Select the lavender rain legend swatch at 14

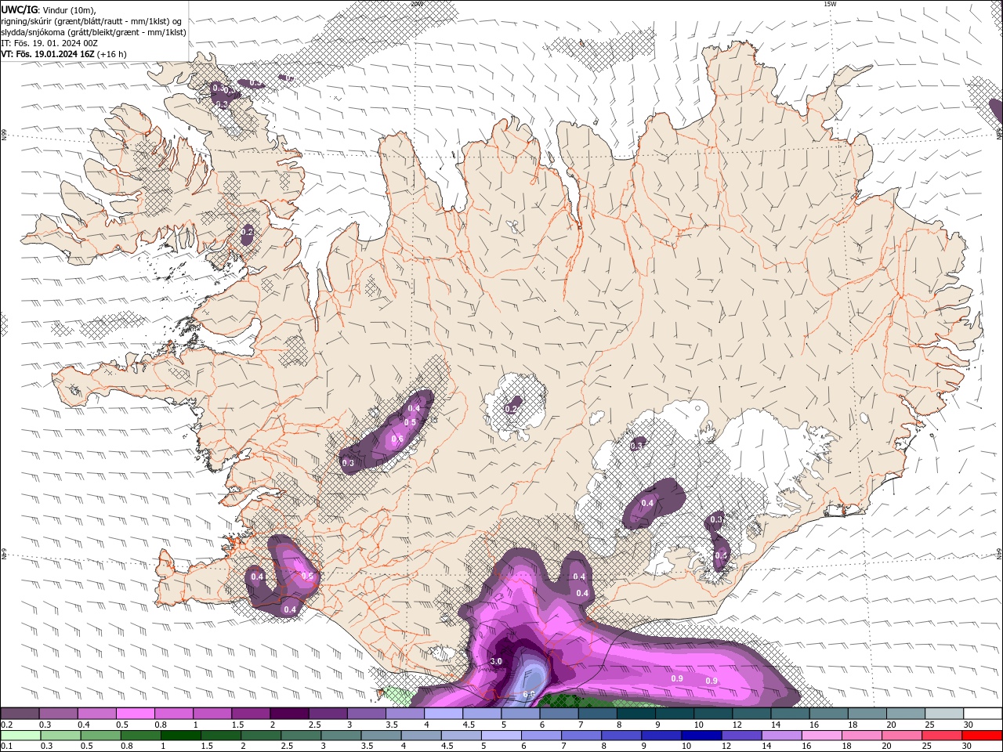[x=782, y=736]
